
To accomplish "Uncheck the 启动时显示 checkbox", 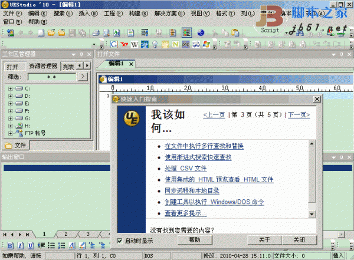I will pos(120,241).
